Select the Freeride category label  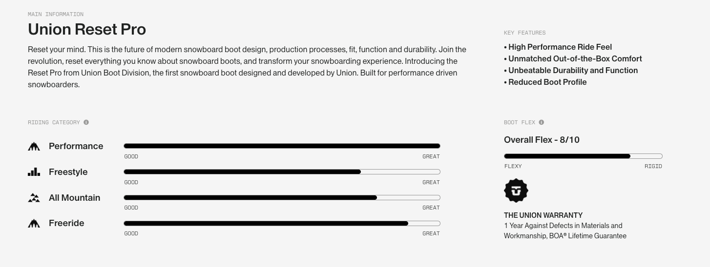pyautogui.click(x=66, y=223)
